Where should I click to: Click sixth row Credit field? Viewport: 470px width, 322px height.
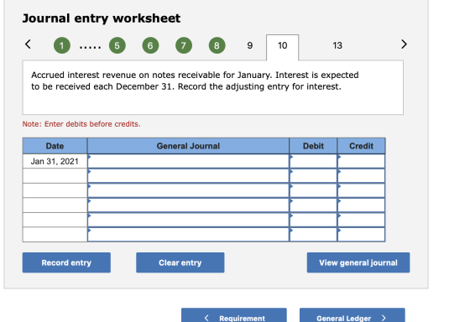coord(361,235)
